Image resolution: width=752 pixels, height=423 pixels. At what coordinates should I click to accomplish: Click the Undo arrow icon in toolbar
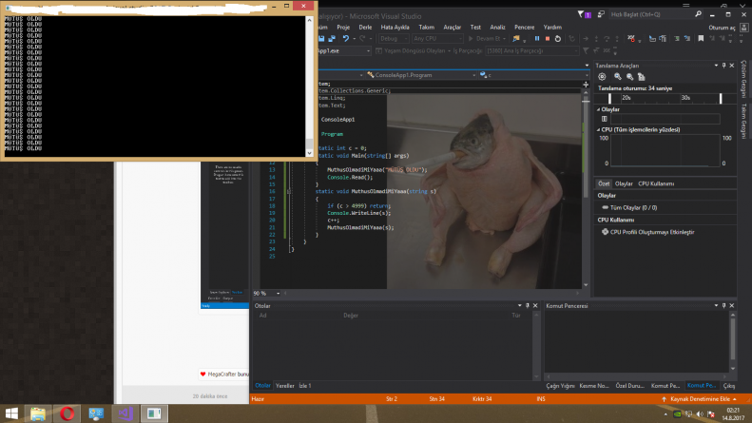pyautogui.click(x=345, y=39)
